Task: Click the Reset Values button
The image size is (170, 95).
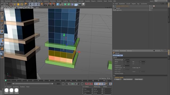Action: pyautogui.click(x=139, y=79)
